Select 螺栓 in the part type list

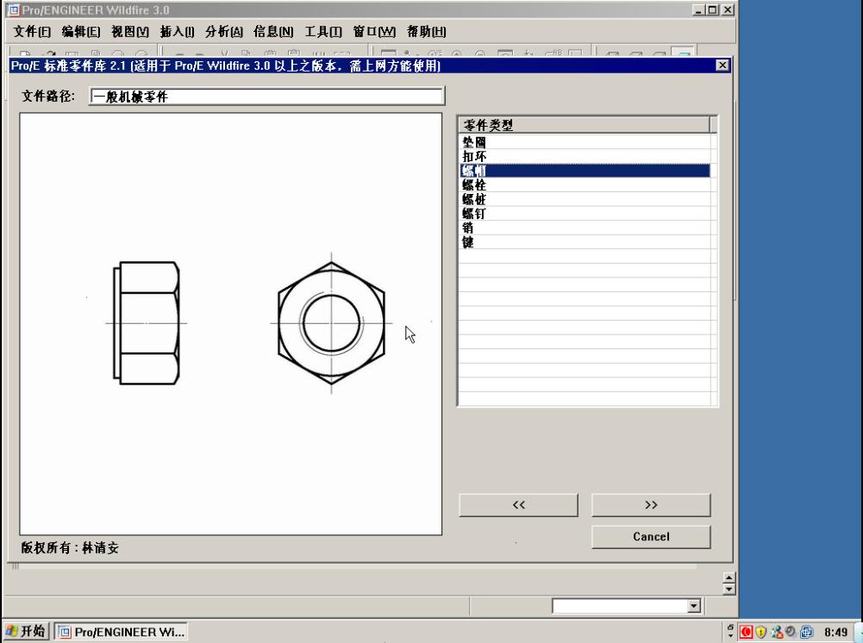(x=585, y=184)
